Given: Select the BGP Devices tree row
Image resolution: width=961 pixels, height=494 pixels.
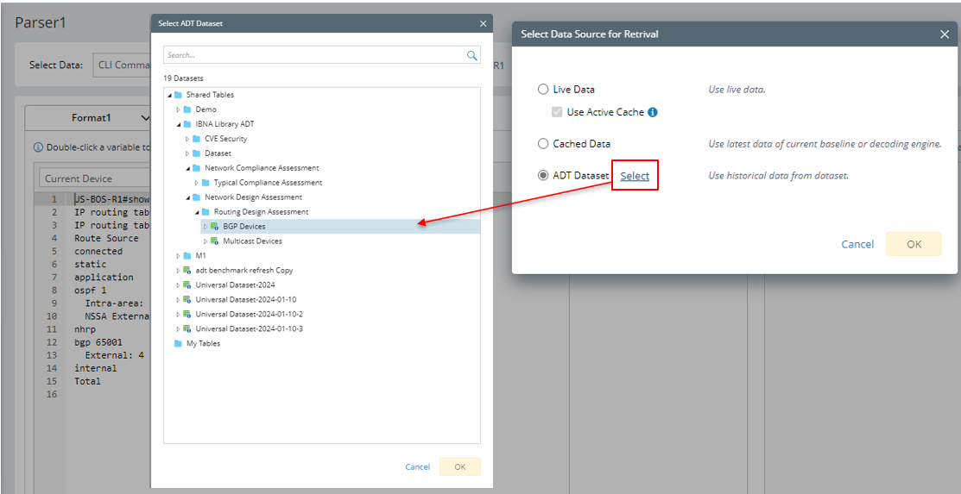Looking at the screenshot, I should coord(340,227).
